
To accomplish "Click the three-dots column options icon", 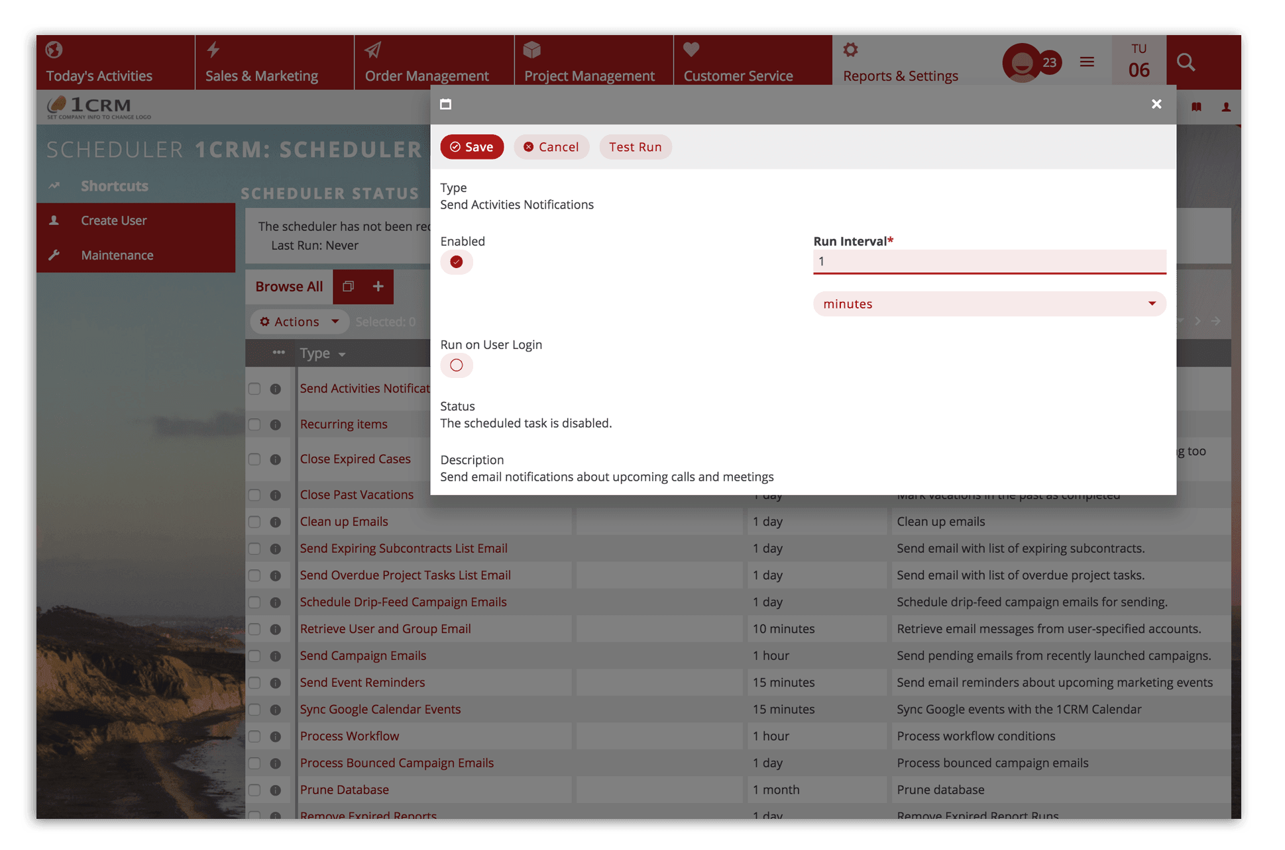I will point(278,352).
